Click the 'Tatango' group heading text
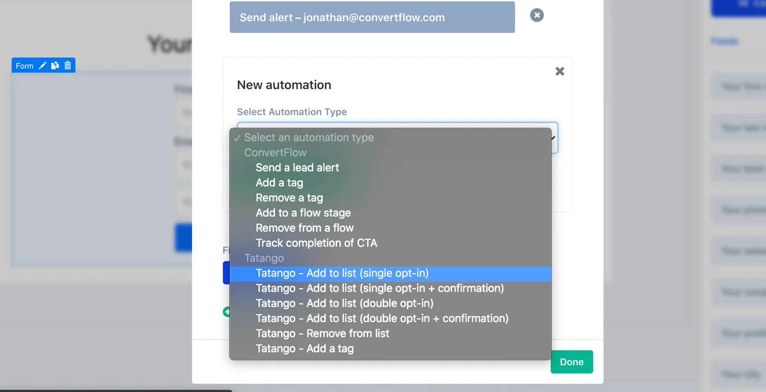Viewport: 766px width, 392px height. (x=264, y=258)
